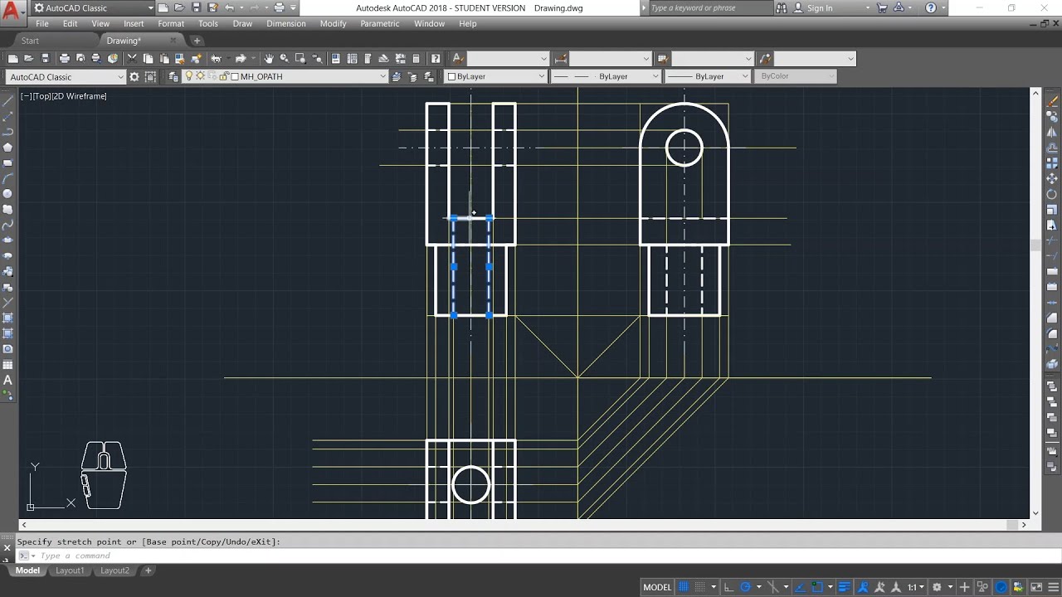Viewport: 1062px width, 597px height.
Task: Activate the Pan hand tool
Action: pos(269,58)
